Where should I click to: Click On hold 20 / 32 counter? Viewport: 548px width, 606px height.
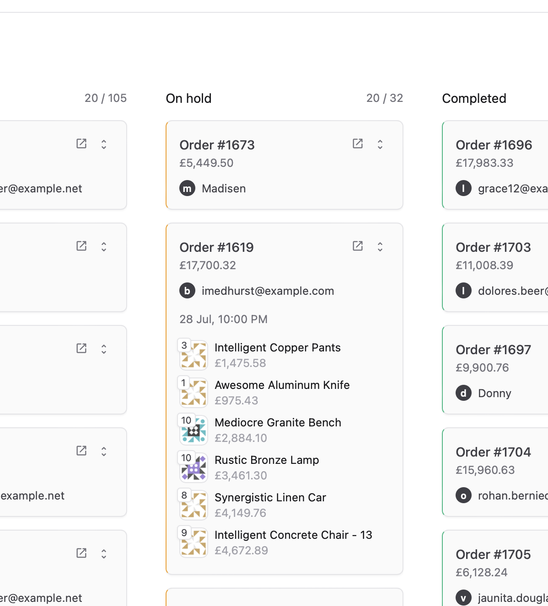point(384,98)
